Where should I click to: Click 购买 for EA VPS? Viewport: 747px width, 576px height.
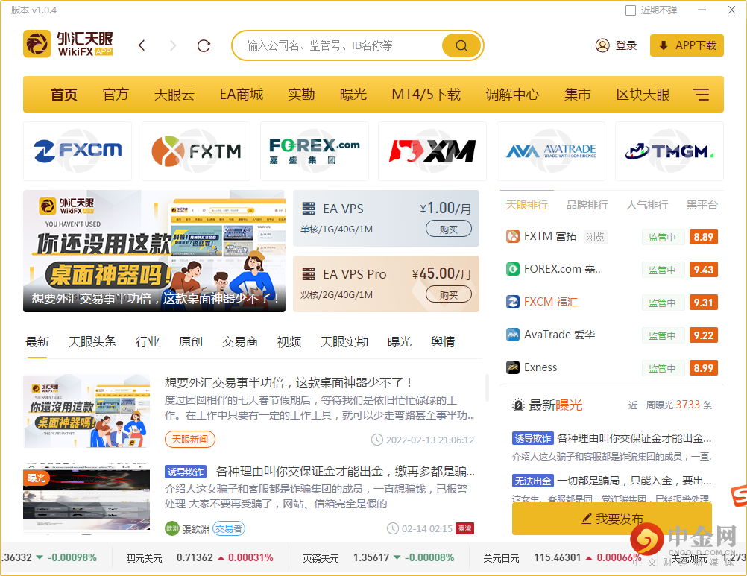(x=449, y=229)
